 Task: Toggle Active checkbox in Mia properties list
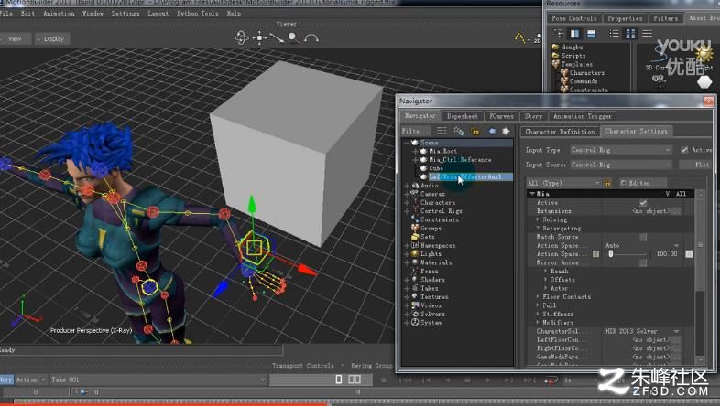click(643, 202)
